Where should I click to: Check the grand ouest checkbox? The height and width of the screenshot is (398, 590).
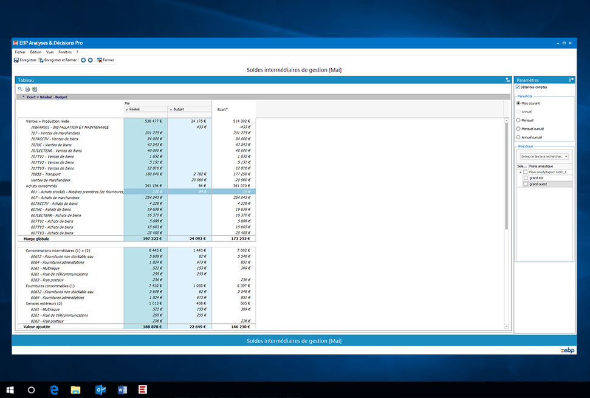tap(526, 184)
